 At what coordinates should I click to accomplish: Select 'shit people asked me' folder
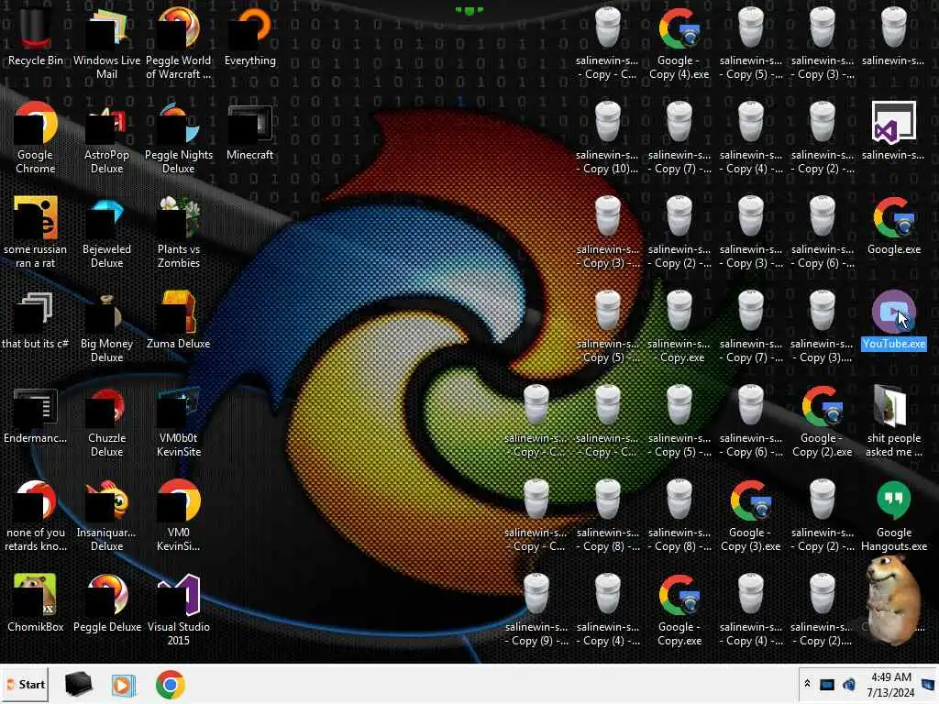[x=894, y=422]
